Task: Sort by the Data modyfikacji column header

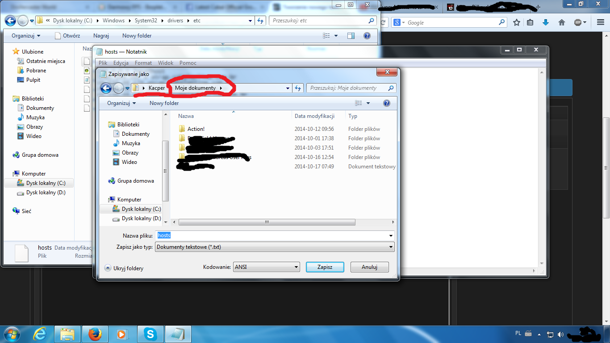Action: (314, 116)
